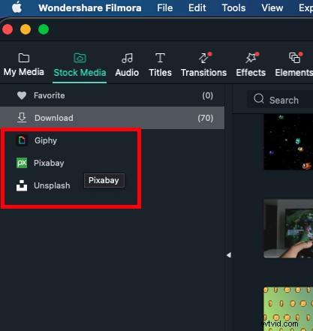Viewport: 313px width, 331px height.
Task: Collapse the sidebar with the triangle arrow
Action: [x=229, y=255]
